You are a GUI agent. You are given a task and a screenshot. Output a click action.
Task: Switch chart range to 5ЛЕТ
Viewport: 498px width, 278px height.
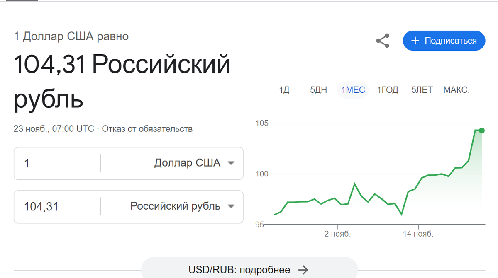pos(422,89)
